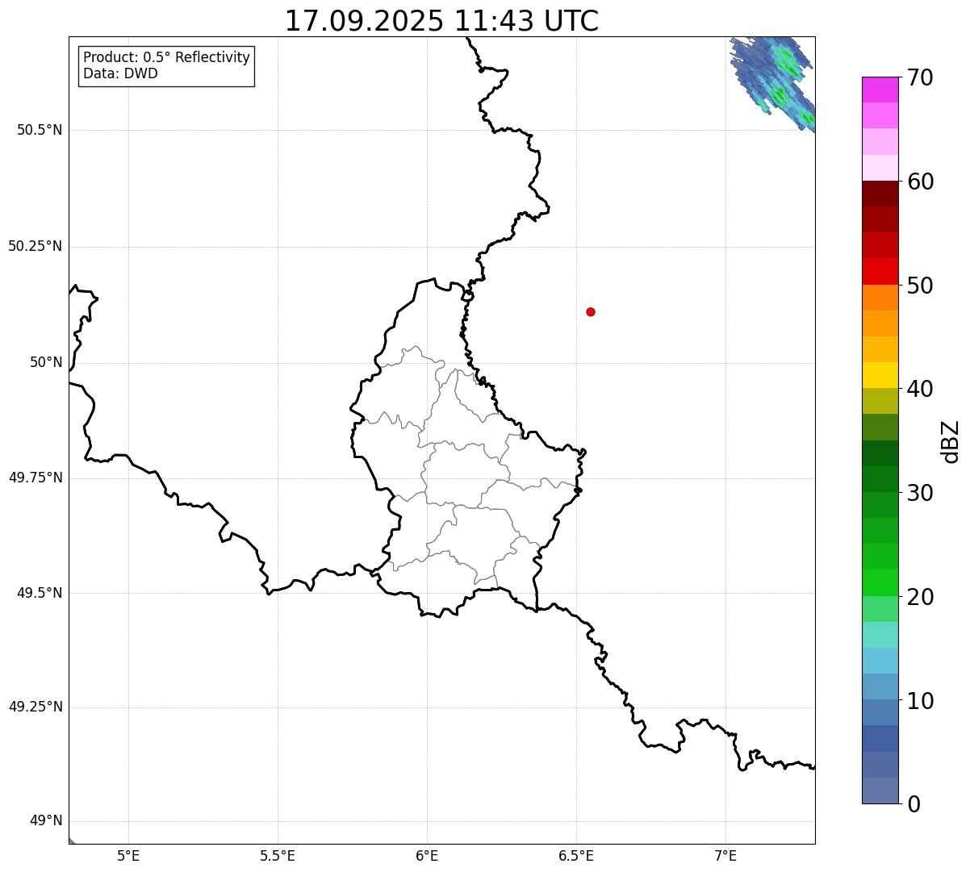Click the bright green colorbar swatch just above 20
Image resolution: width=970 pixels, height=872 pixels.
880,582
